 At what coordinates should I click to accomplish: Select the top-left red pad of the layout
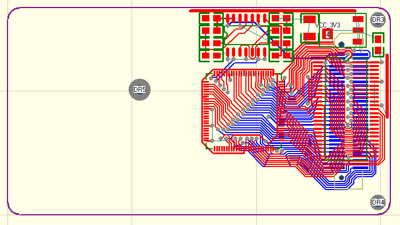205,19
